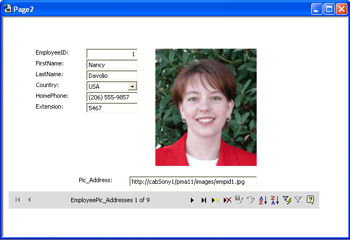The image size is (350, 240).
Task: Toggle the filter on or off
Action: pos(298,200)
